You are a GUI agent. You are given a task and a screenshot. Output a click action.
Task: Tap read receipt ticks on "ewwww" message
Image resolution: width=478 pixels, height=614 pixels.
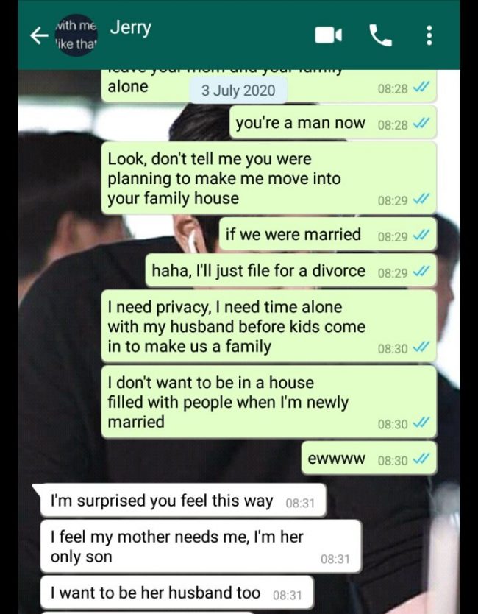[x=421, y=459]
